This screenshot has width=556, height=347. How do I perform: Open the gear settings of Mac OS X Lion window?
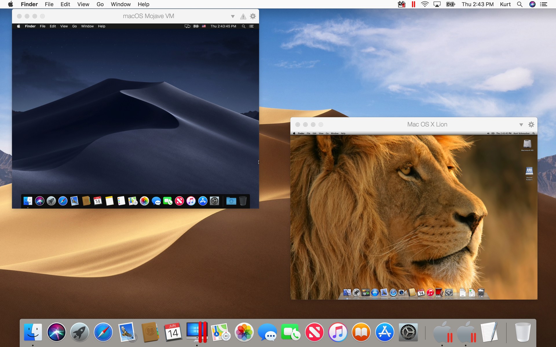(531, 125)
